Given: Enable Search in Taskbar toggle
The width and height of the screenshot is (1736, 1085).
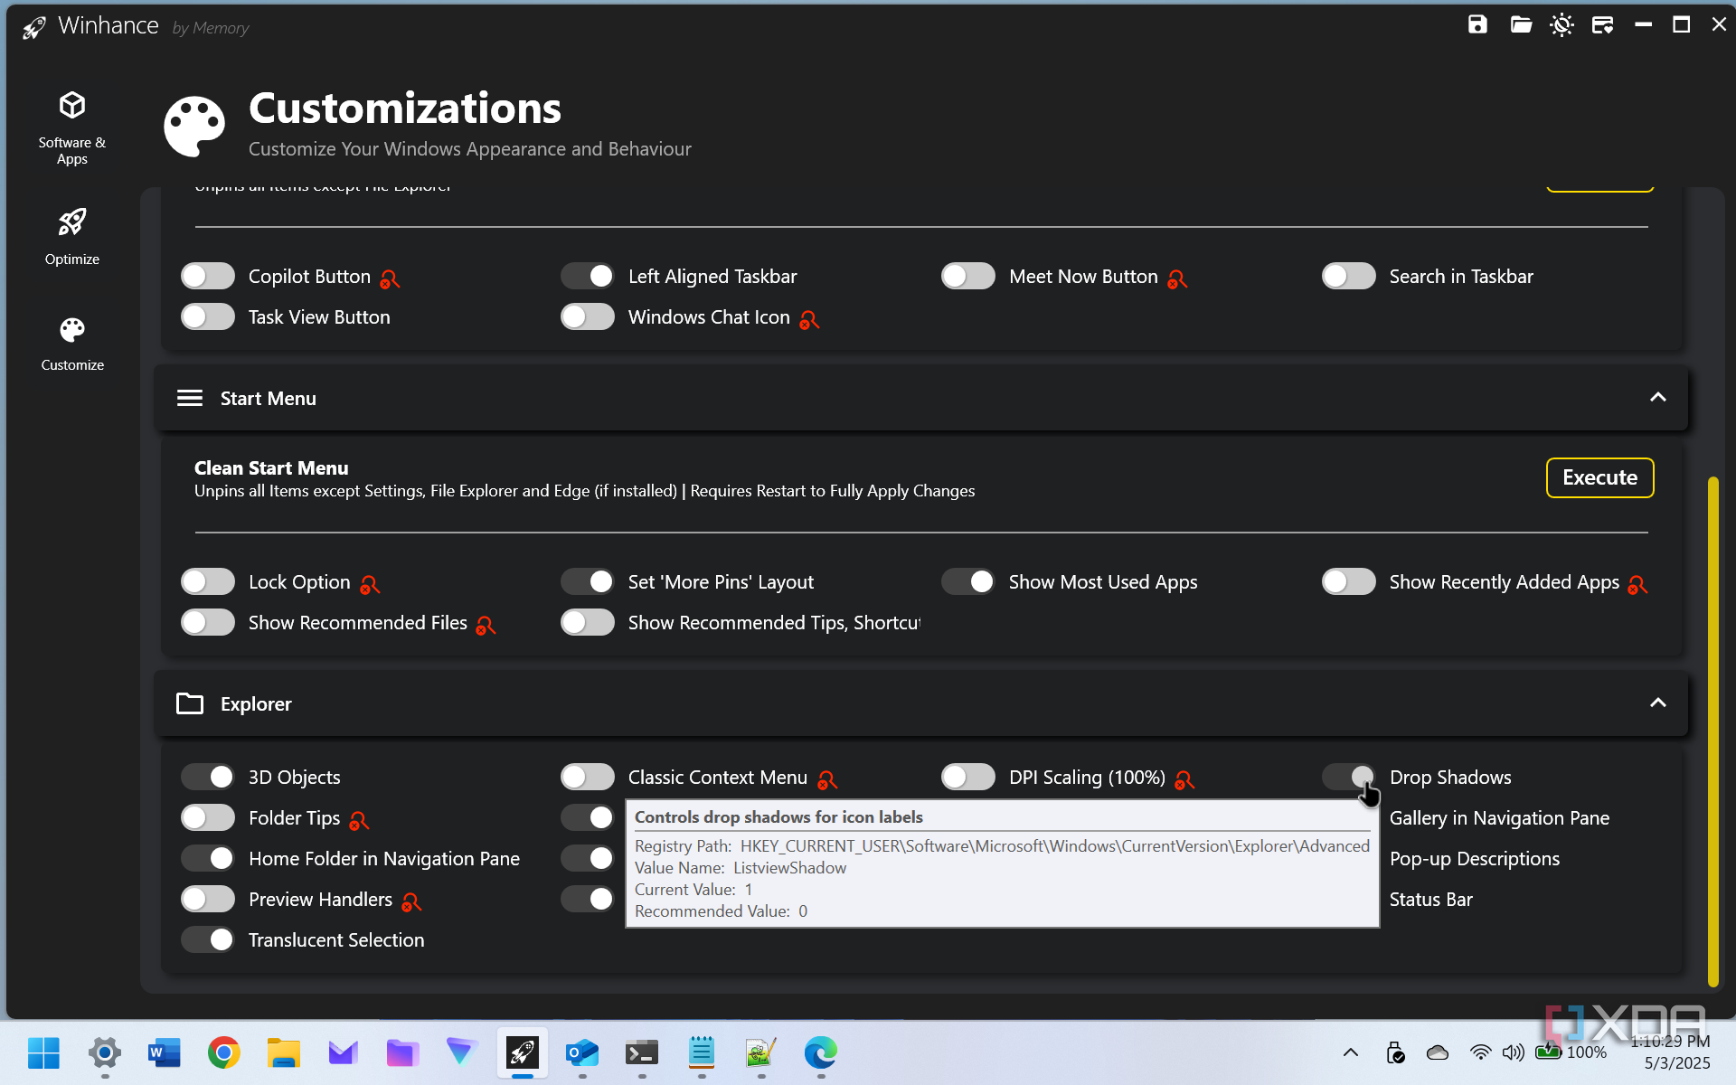Looking at the screenshot, I should coord(1348,276).
